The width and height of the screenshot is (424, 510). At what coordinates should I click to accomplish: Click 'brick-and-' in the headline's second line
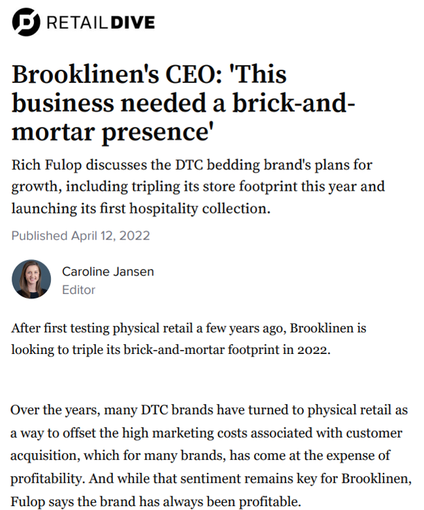coord(293,103)
